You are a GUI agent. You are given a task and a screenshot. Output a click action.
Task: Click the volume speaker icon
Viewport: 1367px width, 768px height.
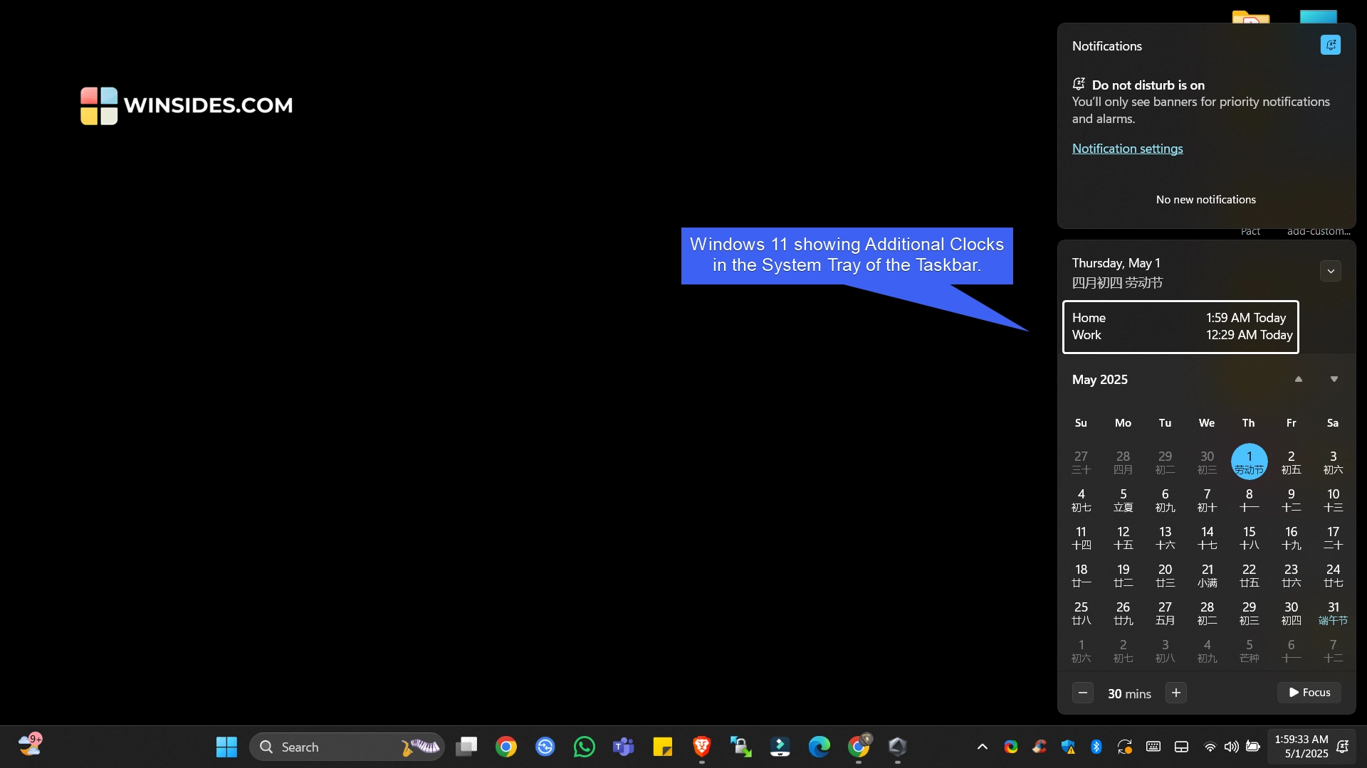[x=1231, y=747]
